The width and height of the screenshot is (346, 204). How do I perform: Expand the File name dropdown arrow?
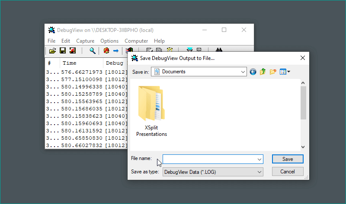click(x=259, y=159)
